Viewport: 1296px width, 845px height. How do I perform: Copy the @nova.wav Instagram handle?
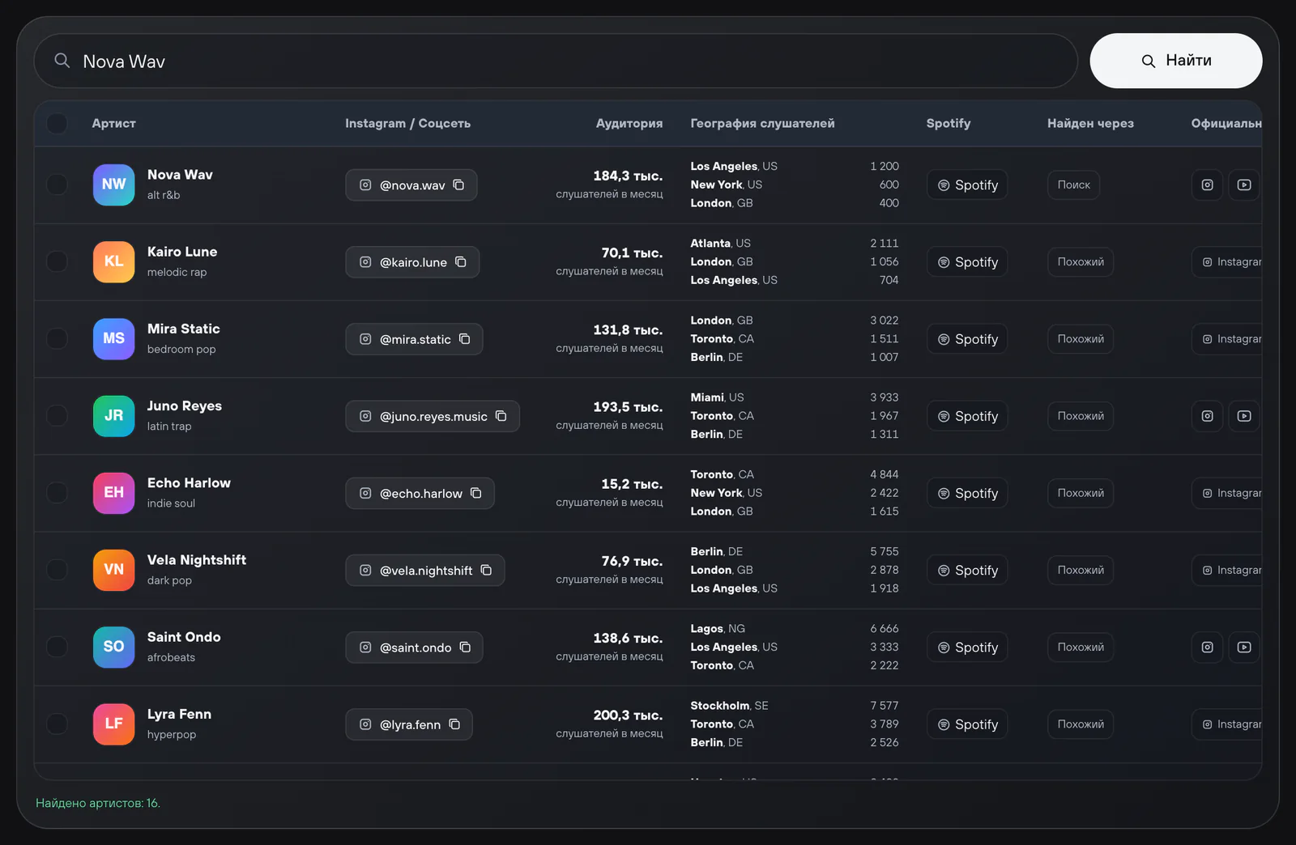(x=458, y=185)
